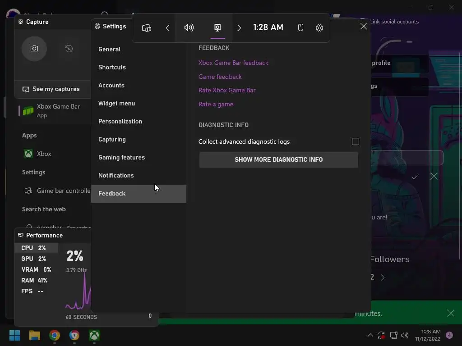Open the widget menu icon in Game Bar

[x=147, y=28]
